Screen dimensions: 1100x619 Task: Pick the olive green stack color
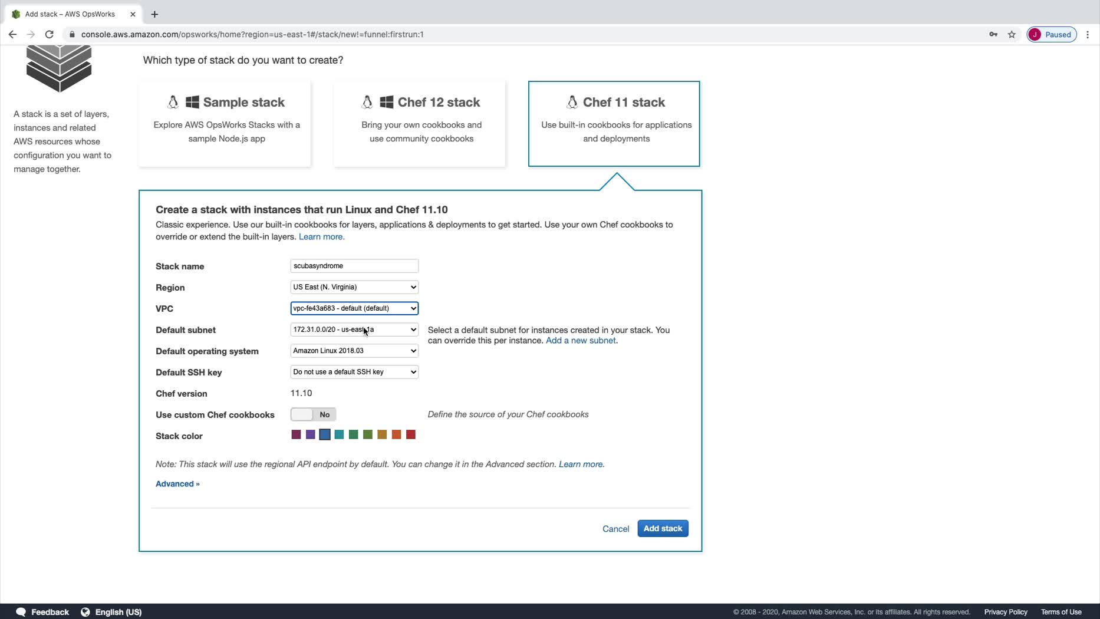click(368, 434)
